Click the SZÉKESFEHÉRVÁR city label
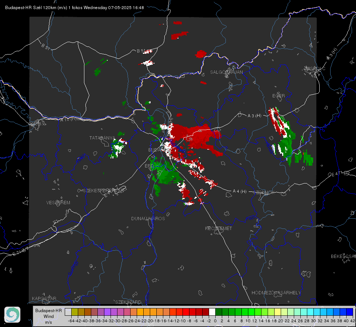Screen dimensions: 356x327 point(104,190)
